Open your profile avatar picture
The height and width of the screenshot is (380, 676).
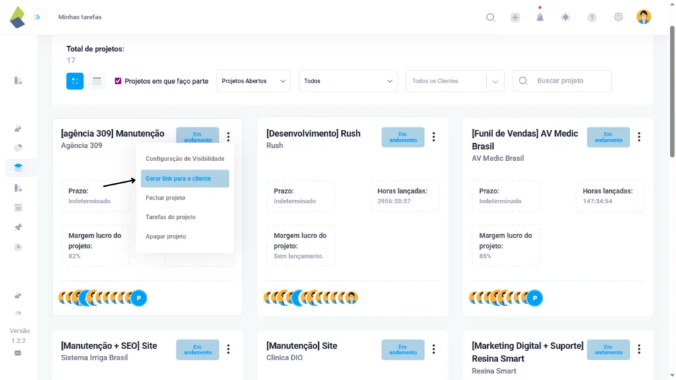644,16
